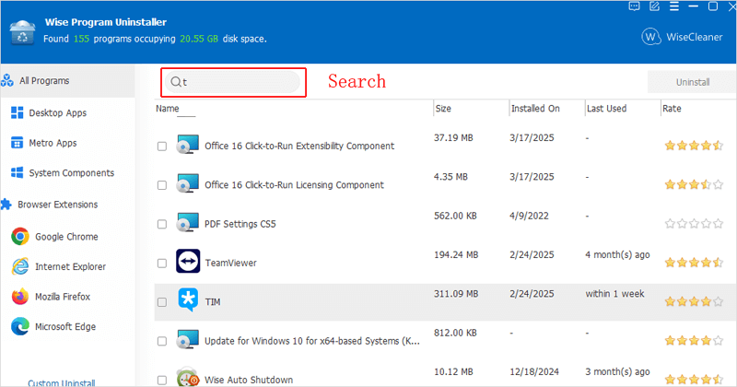This screenshot has height=387, width=737.
Task: Select the Update for Windows 10 checkbox
Action: point(162,341)
